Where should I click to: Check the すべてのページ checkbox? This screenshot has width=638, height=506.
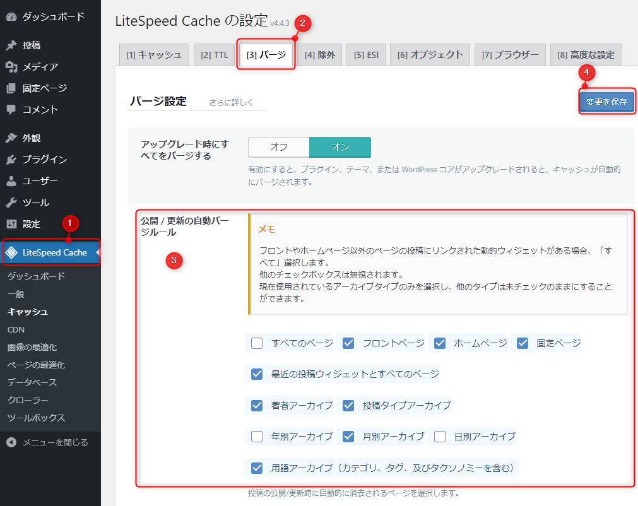257,343
